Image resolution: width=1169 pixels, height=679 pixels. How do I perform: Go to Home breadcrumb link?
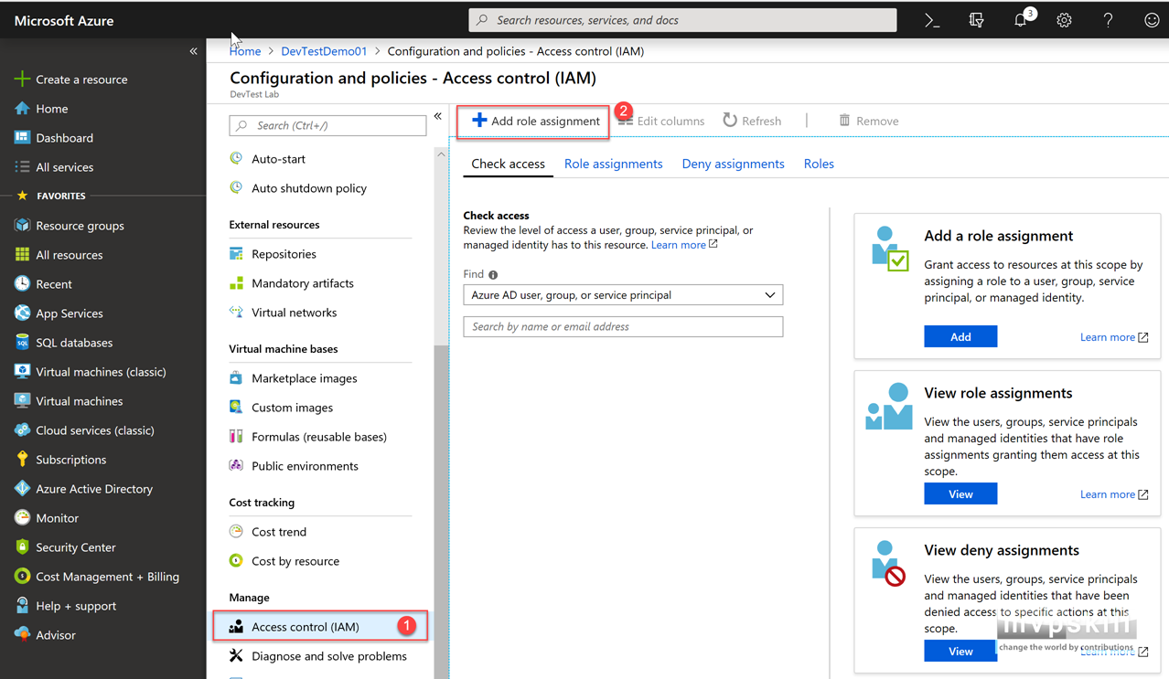pos(245,51)
